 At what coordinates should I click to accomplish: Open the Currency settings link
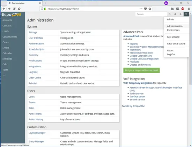tap(33, 55)
